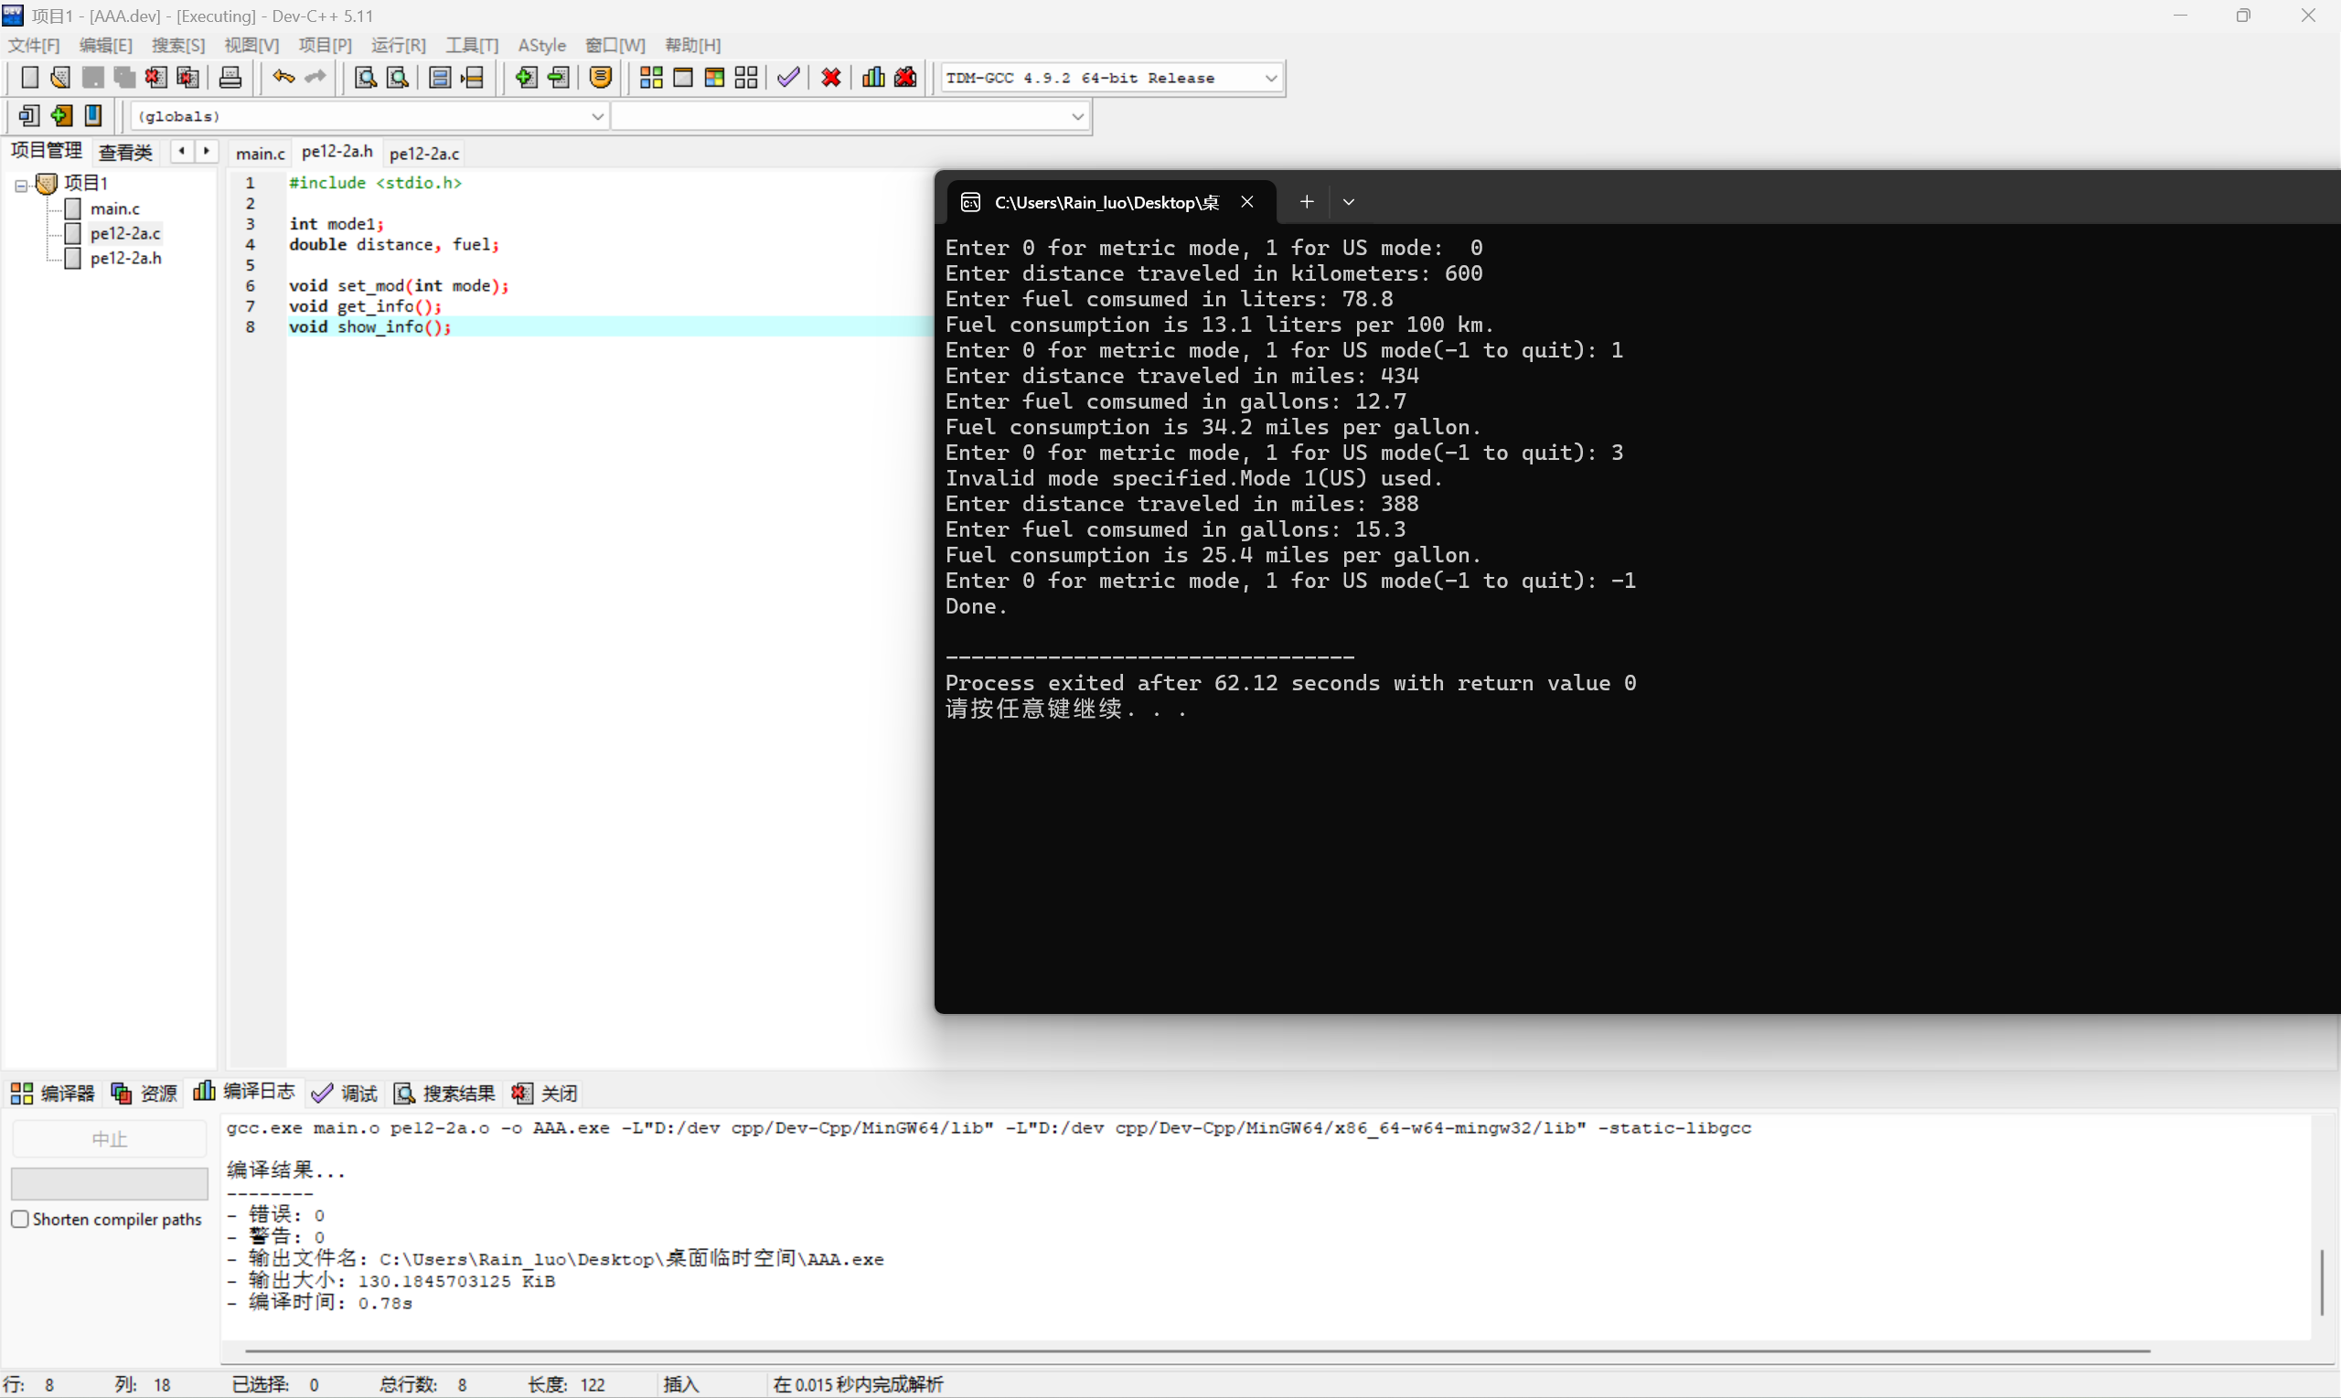Image resolution: width=2341 pixels, height=1398 pixels.
Task: Open the 运行[R] menu
Action: pos(398,45)
